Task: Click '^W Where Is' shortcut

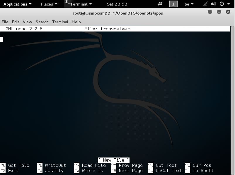Action: tap(88, 171)
